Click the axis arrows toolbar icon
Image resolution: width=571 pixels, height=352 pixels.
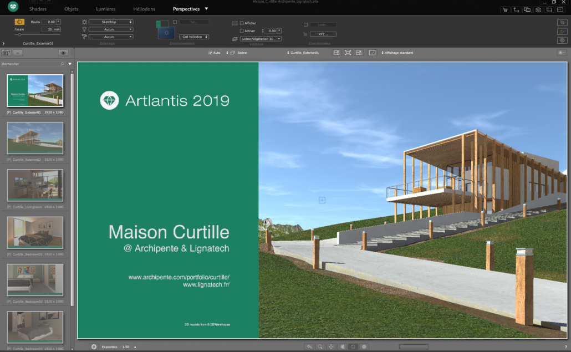[x=516, y=10]
